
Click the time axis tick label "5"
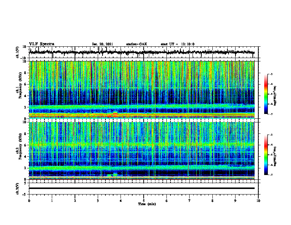[x=144, y=201]
